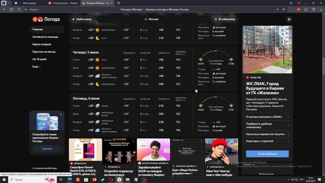325x183 pixels.
Task: Open Несколько вариантов покупки link
Action: (x=268, y=134)
